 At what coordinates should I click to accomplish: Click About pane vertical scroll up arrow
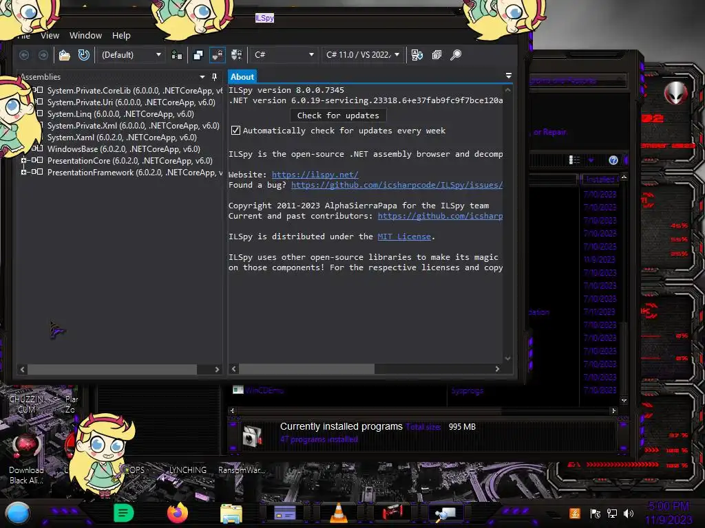point(507,90)
